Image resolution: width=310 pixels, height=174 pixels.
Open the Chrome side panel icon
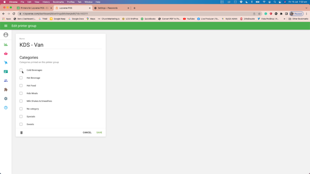pyautogui.click(x=286, y=14)
